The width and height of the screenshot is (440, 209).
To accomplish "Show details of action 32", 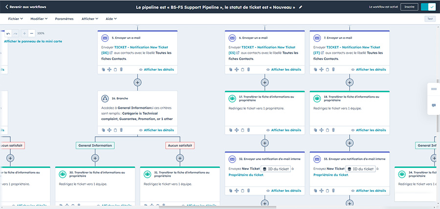I will click(x=284, y=190).
